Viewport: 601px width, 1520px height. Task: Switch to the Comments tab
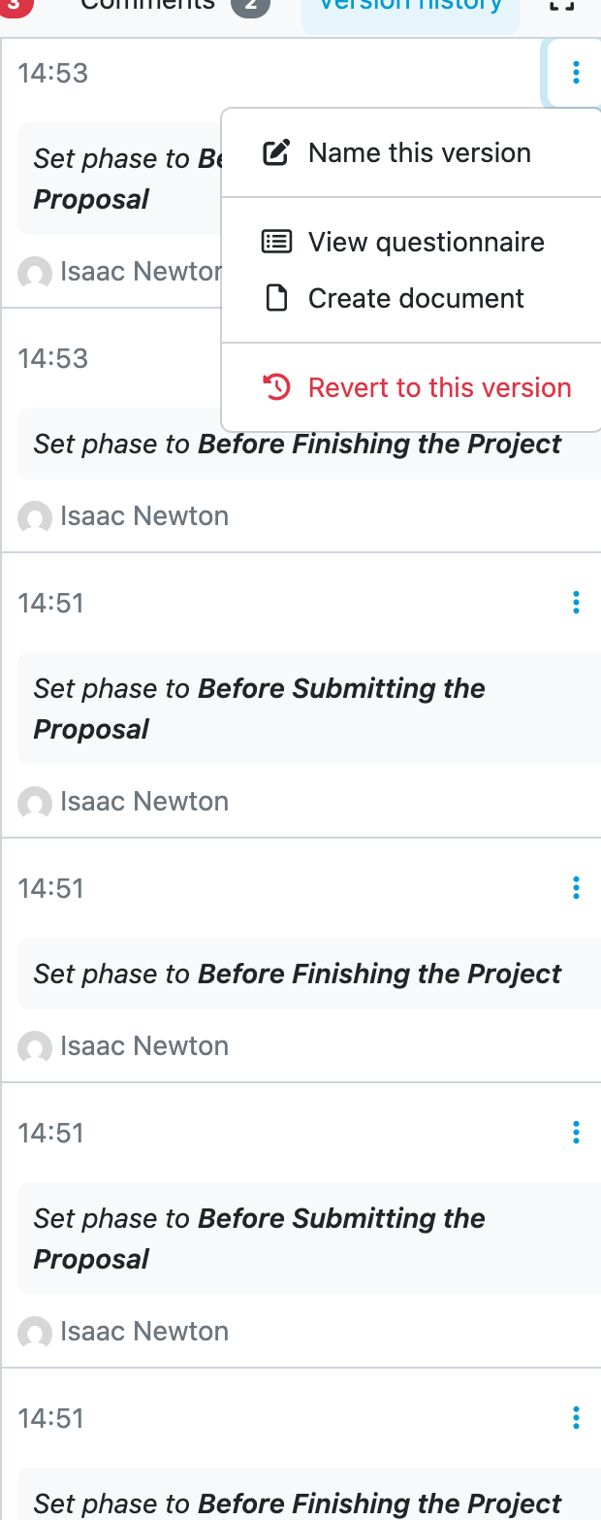[x=146, y=6]
